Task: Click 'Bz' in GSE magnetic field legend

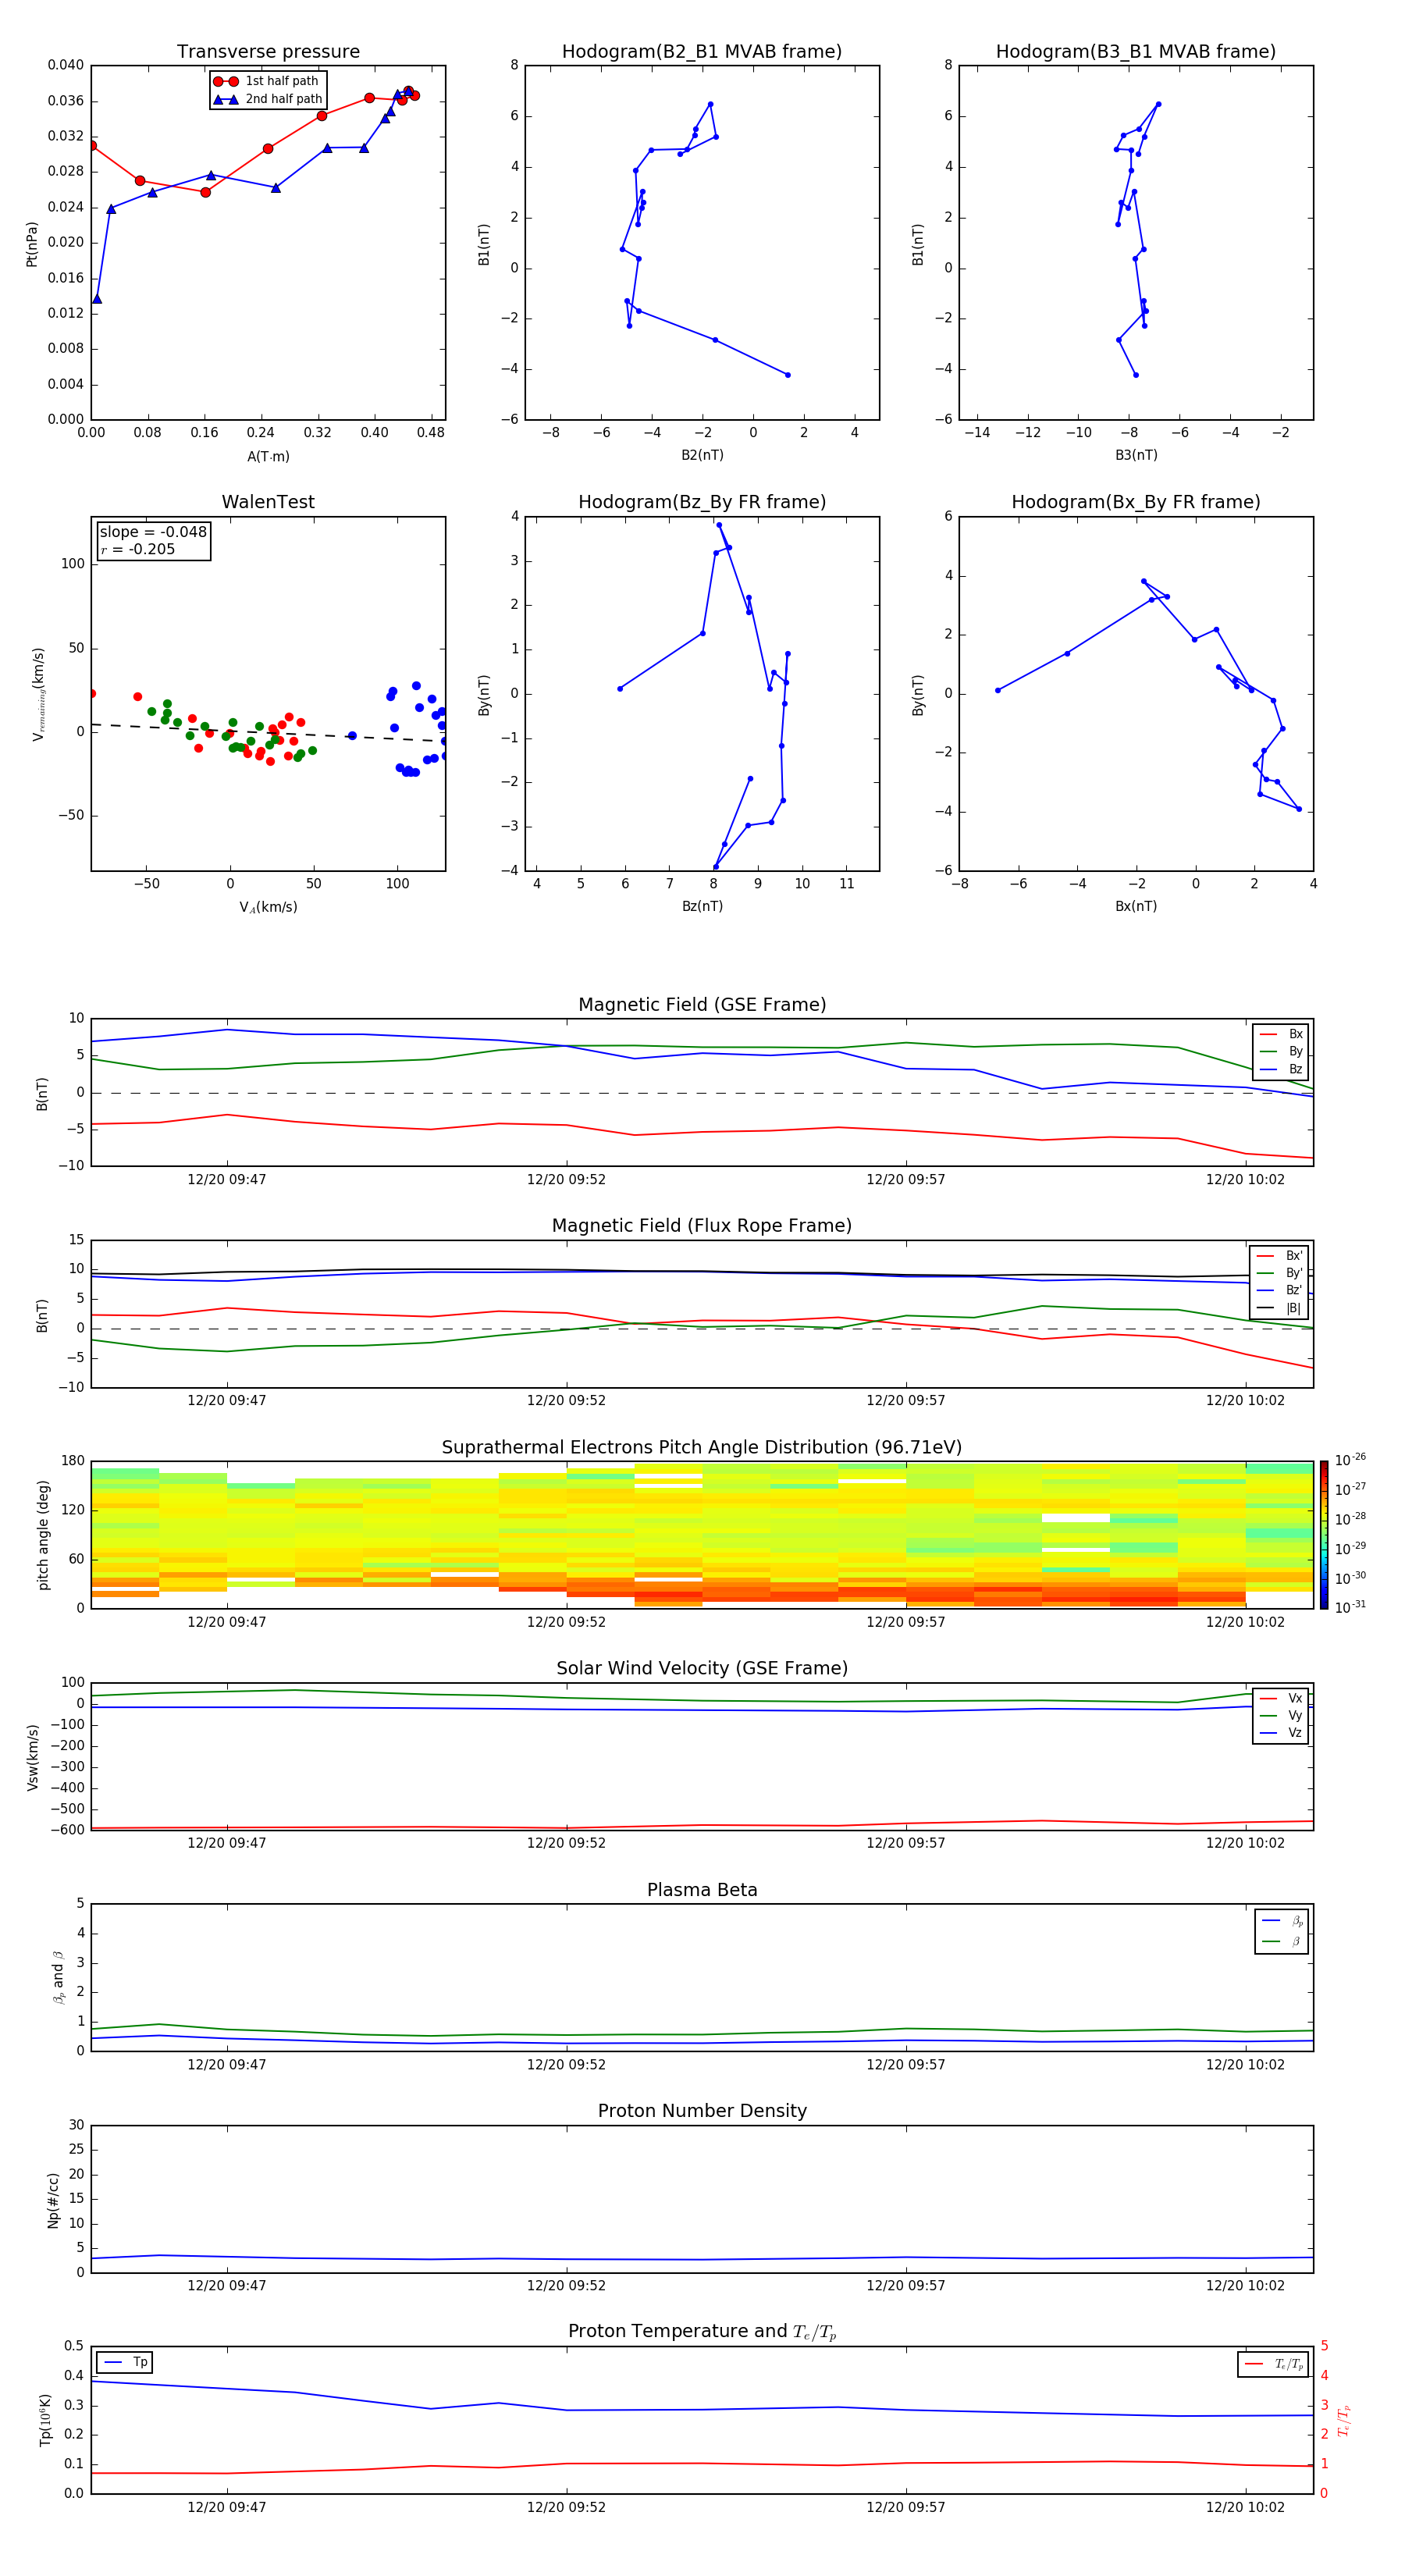Action: pyautogui.click(x=1282, y=1070)
